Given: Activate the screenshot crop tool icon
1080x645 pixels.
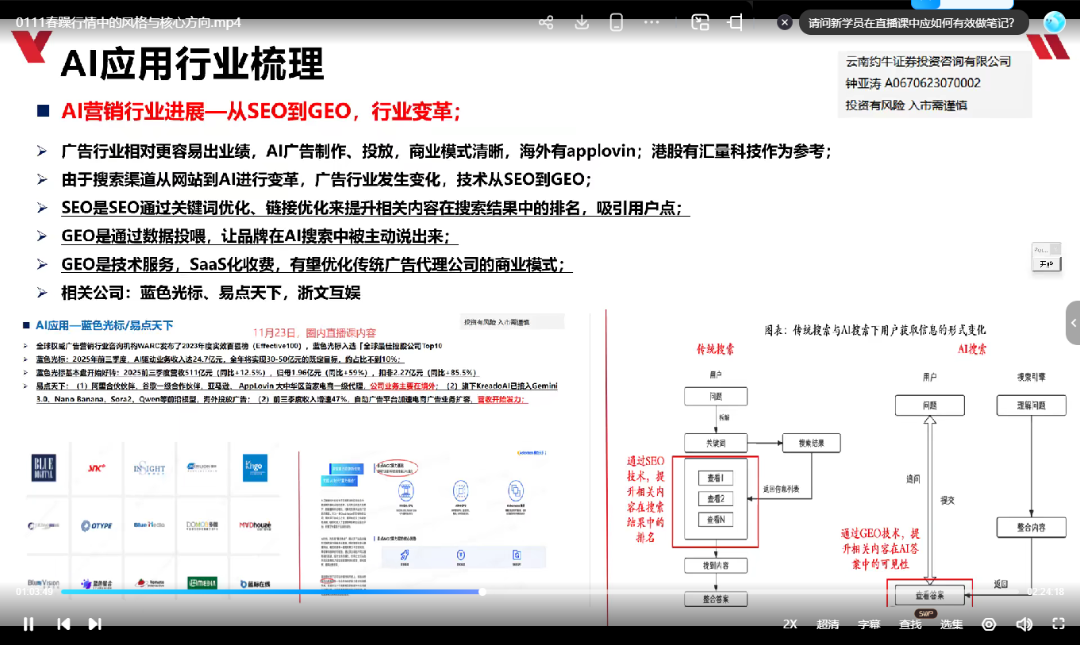Looking at the screenshot, I should click(736, 22).
